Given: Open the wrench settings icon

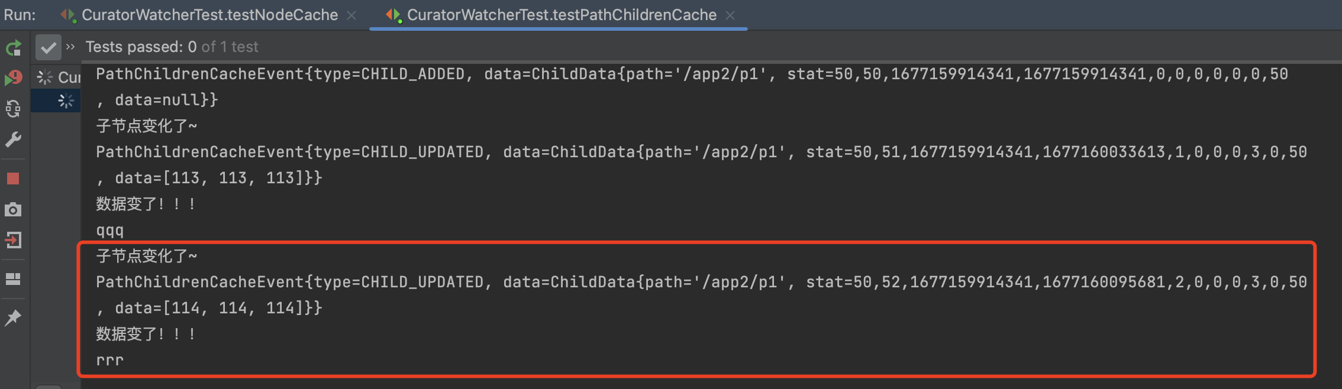Looking at the screenshot, I should click(x=13, y=140).
